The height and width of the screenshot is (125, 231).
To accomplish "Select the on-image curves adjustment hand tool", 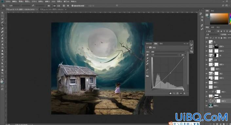I will pos(147,55).
